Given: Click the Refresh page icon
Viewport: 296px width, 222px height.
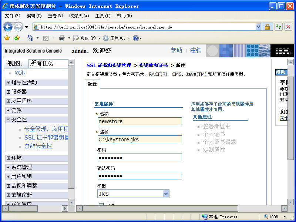Looking at the screenshot, I should click(278, 27).
